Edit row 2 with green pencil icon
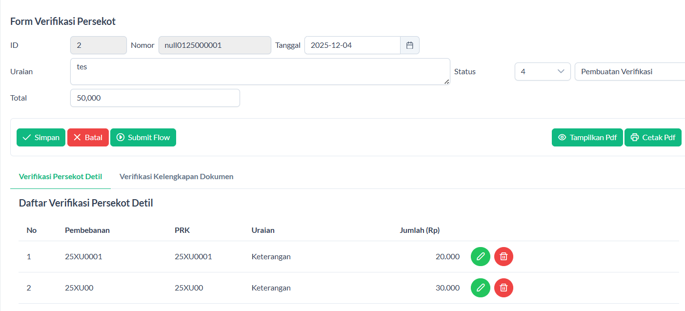This screenshot has height=311, width=685. click(480, 288)
